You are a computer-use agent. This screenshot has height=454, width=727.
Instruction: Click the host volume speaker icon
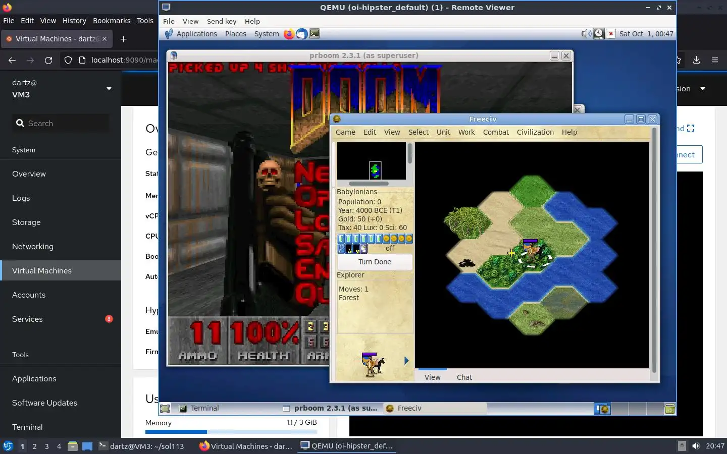click(x=696, y=446)
